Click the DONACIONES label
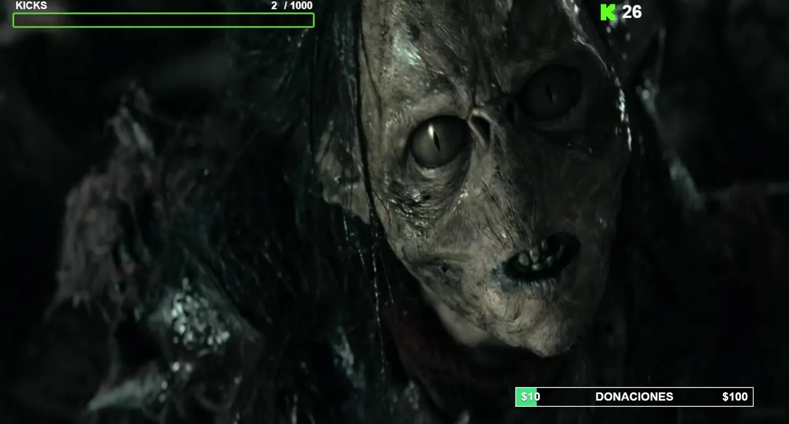This screenshot has height=424, width=789. [x=634, y=397]
